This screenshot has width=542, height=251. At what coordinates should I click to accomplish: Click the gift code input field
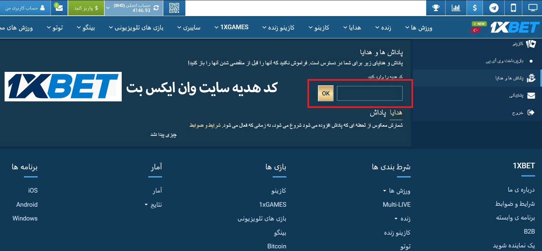370,94
